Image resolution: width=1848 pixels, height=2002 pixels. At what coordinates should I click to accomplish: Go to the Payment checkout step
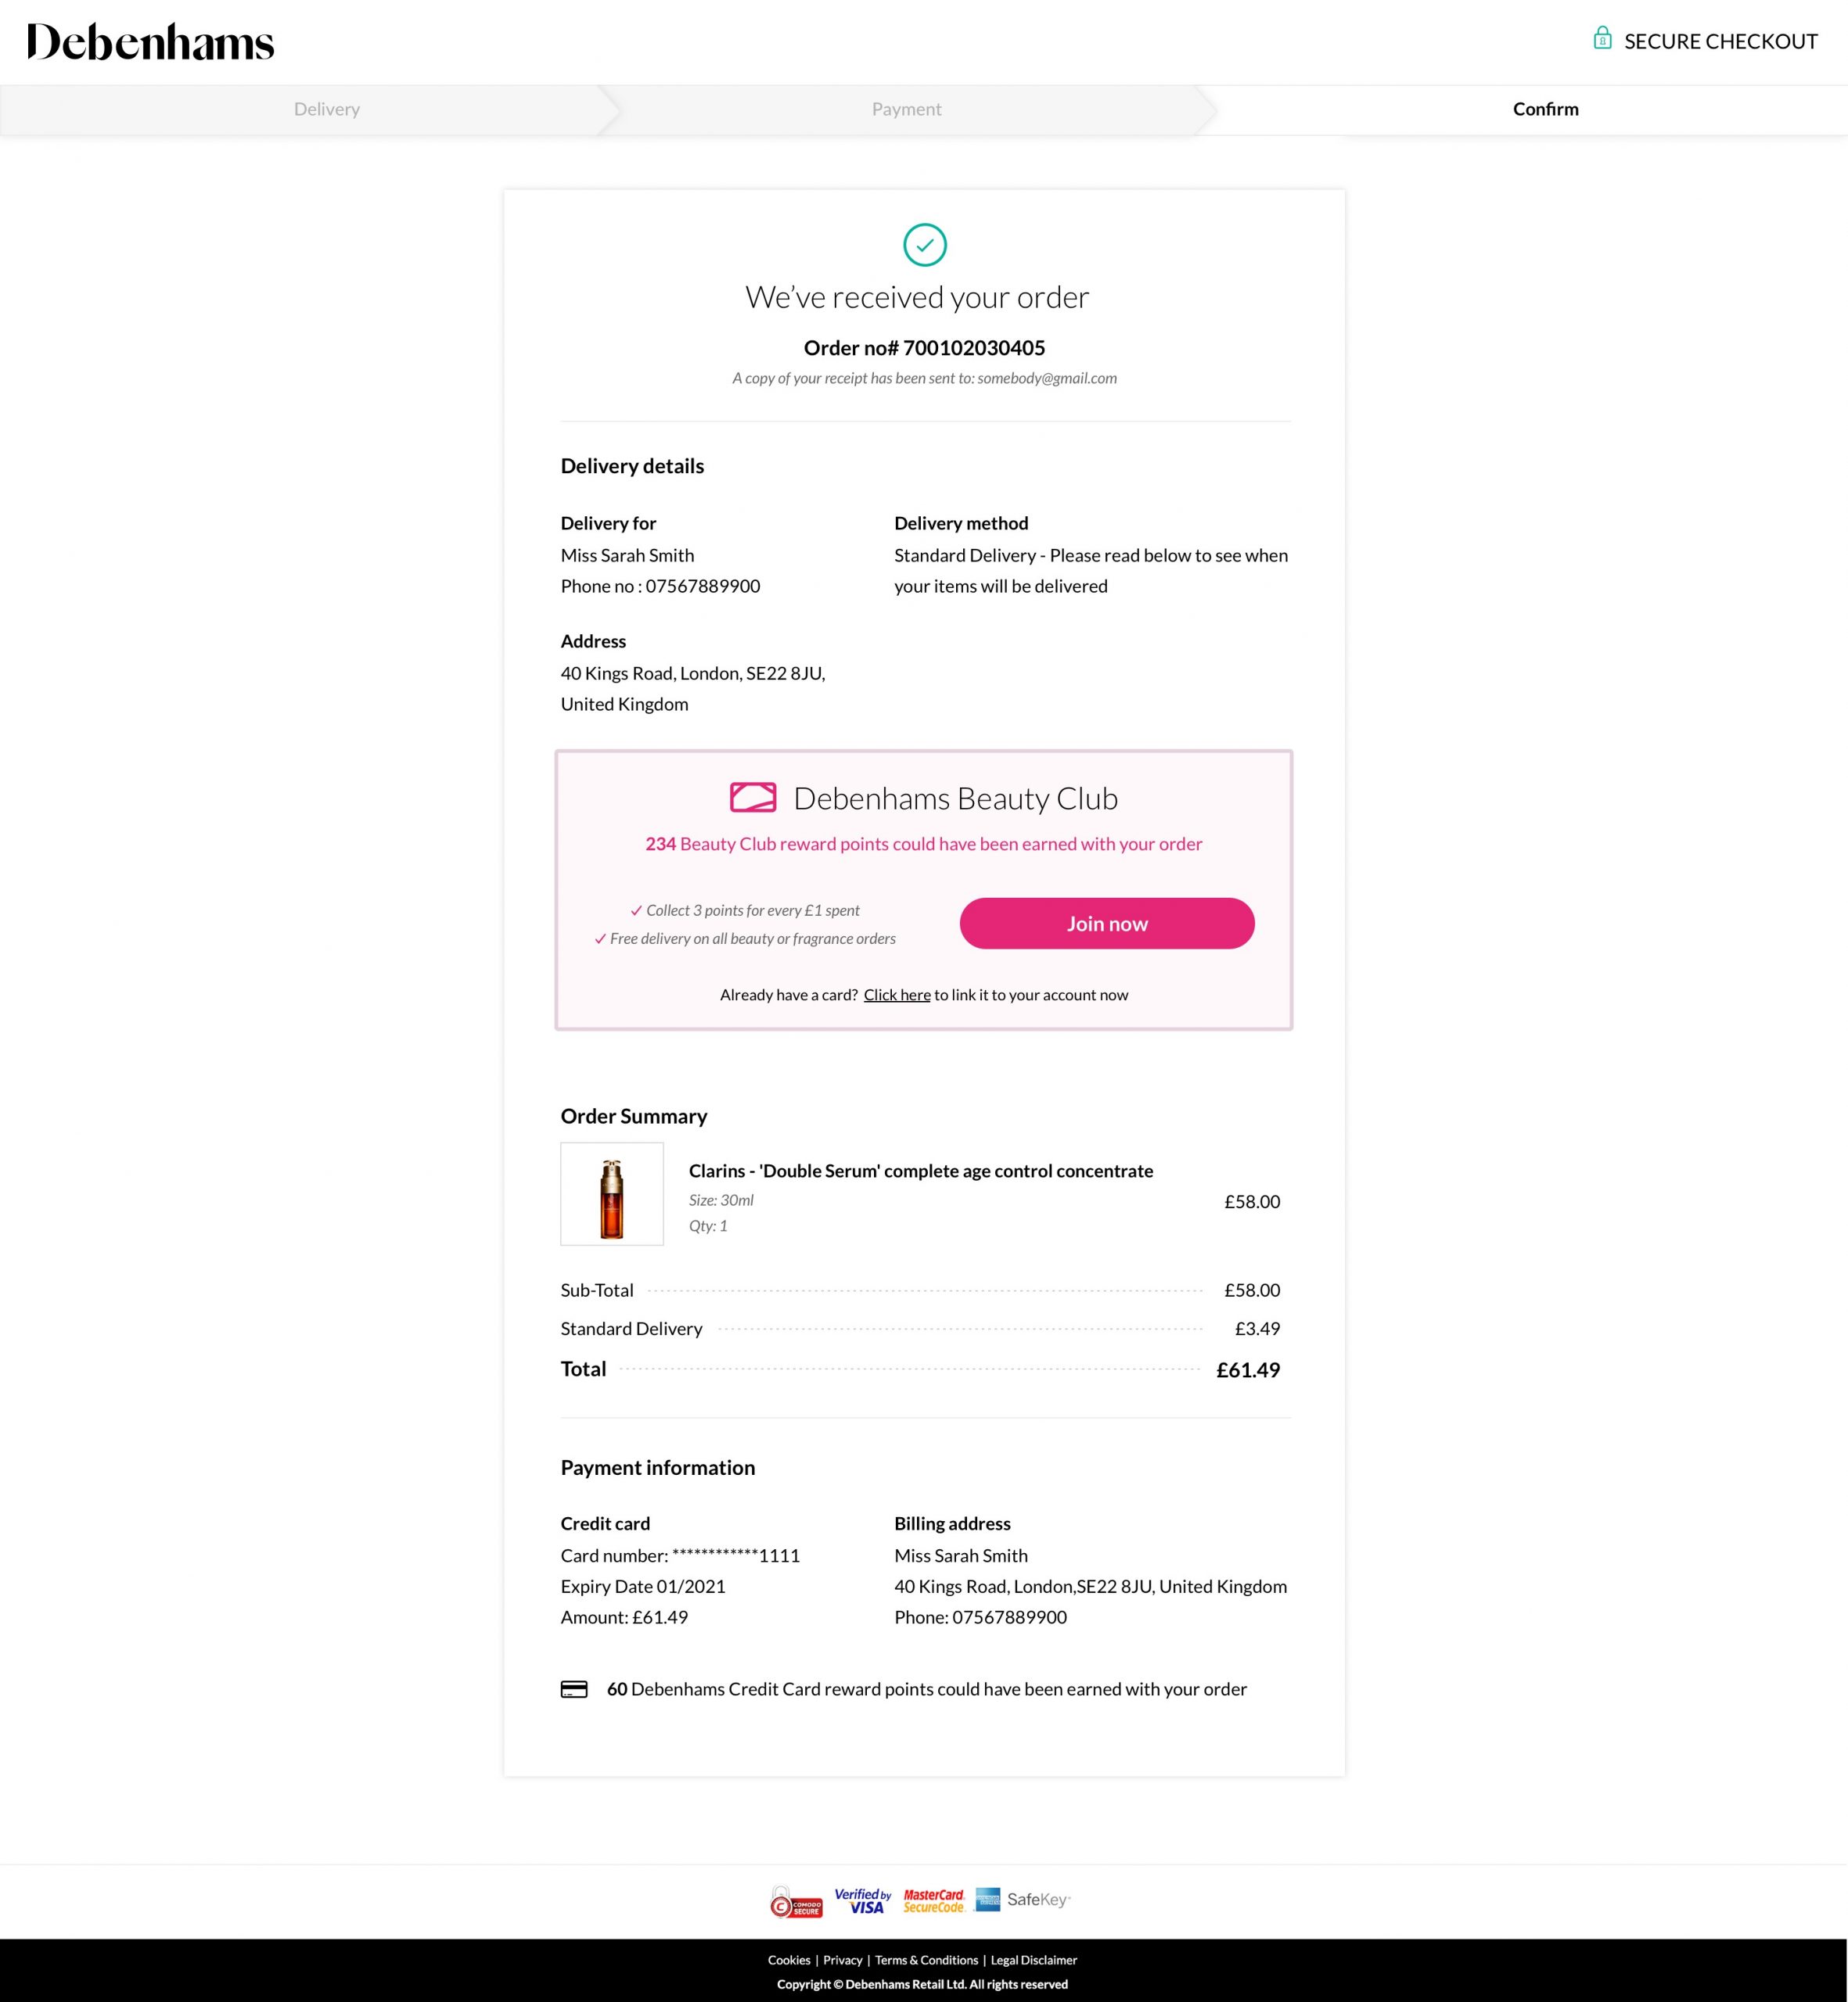point(906,110)
